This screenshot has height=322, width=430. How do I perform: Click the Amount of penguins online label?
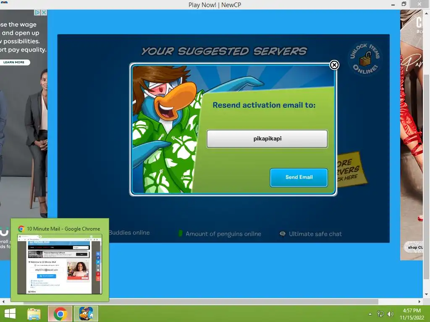[x=223, y=234]
